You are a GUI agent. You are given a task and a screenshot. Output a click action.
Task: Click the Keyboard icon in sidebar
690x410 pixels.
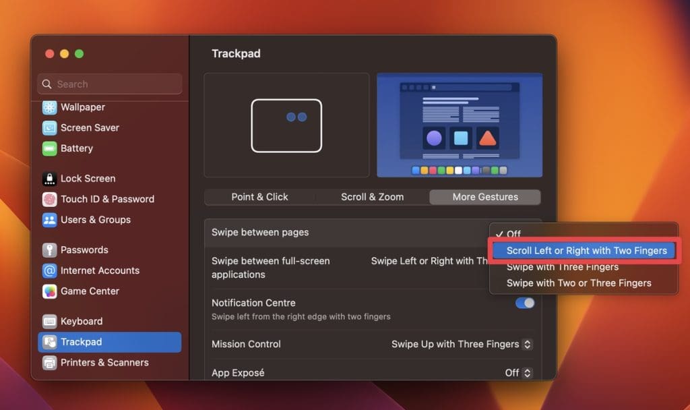49,321
